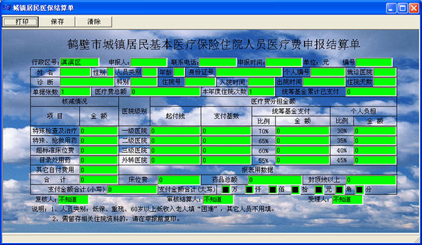Select the 40% 个人负担 amount field
The width and height of the screenshot is (422, 245).
click(x=375, y=150)
